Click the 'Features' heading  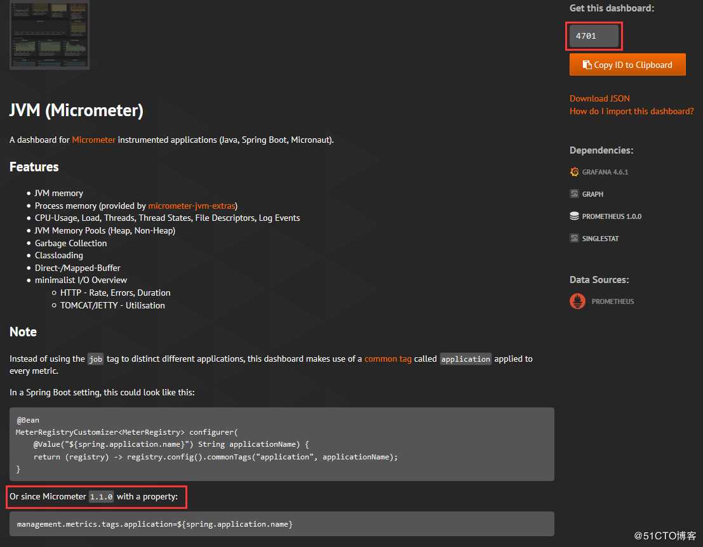point(34,167)
